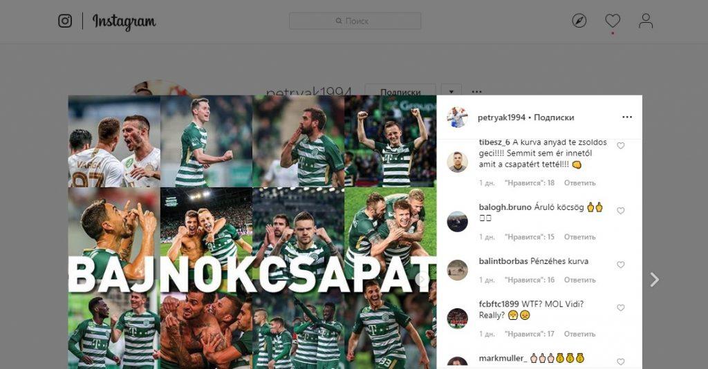Advance photo carousel arrow on image
This screenshot has width=708, height=369.
[x=422, y=279]
